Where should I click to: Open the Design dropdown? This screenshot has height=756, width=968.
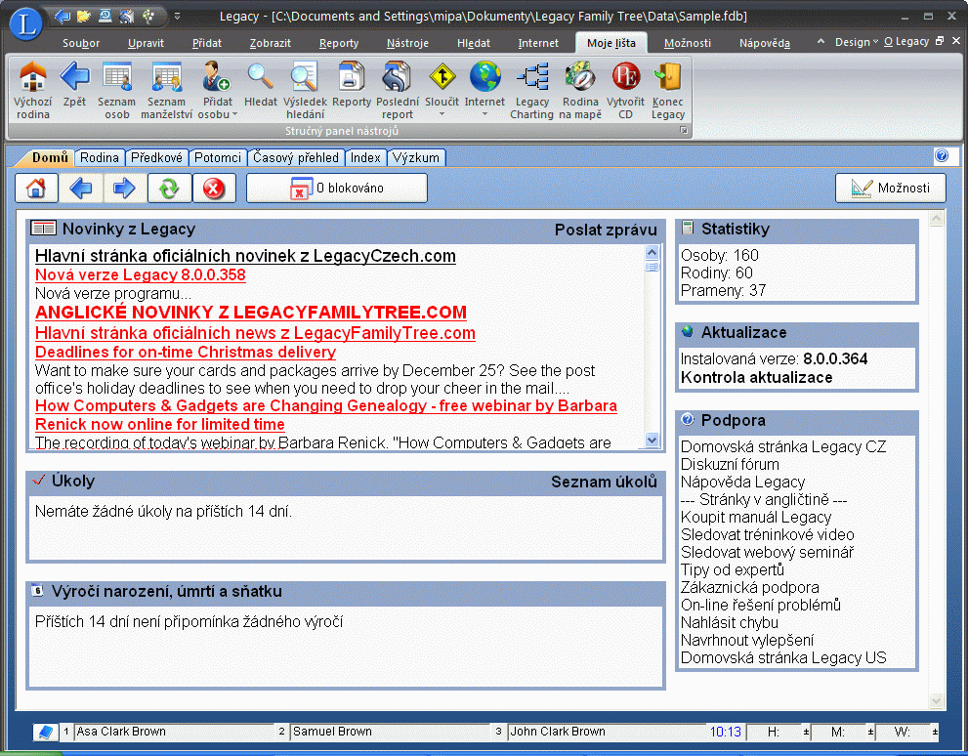pos(857,42)
